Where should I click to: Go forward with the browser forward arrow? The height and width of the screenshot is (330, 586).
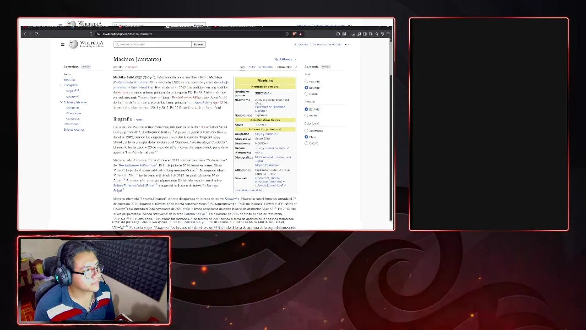(x=30, y=34)
